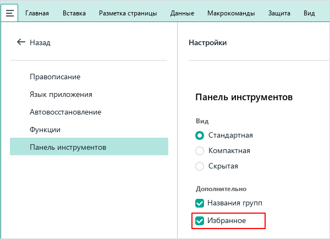Open Правописание settings section
The width and height of the screenshot is (330, 239).
(55, 77)
